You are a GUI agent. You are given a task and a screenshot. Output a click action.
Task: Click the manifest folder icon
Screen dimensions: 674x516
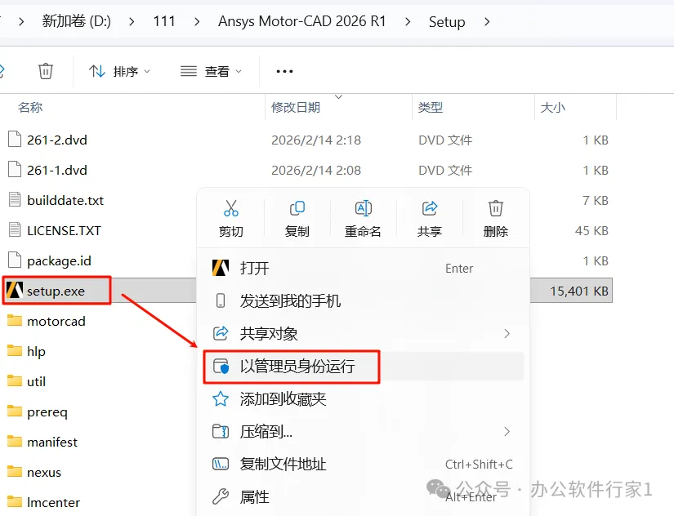click(15, 441)
